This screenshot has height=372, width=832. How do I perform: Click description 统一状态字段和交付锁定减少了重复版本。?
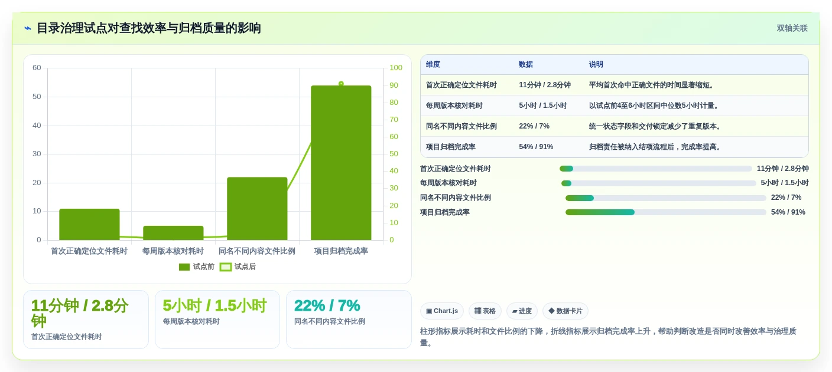pyautogui.click(x=656, y=126)
